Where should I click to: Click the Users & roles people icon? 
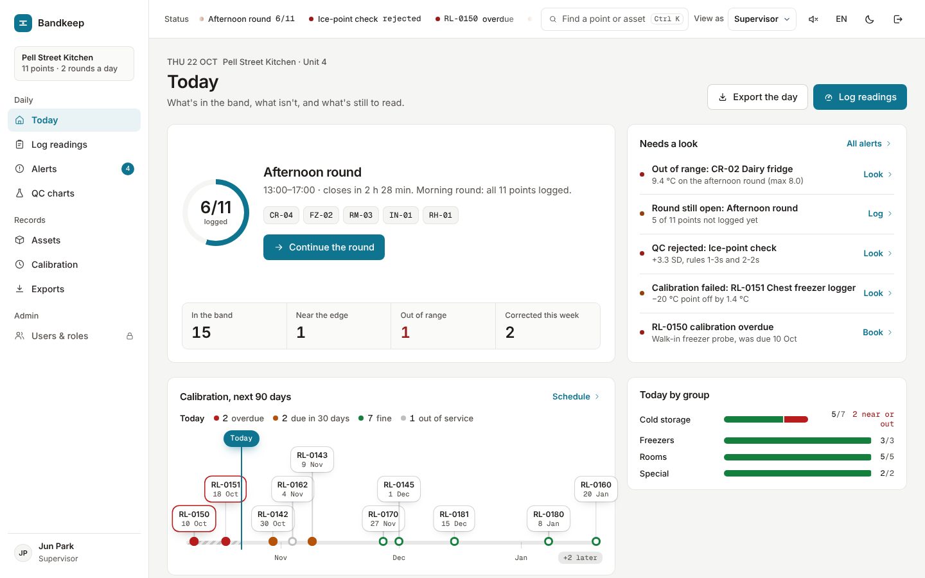tap(20, 336)
